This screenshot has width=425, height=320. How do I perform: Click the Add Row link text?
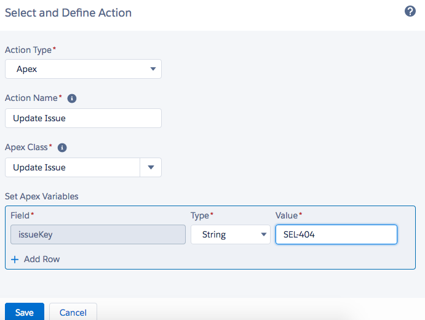click(x=42, y=259)
